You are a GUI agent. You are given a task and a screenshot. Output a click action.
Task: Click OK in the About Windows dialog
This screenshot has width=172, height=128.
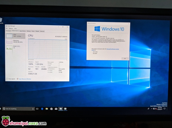pyautogui.click(x=125, y=59)
